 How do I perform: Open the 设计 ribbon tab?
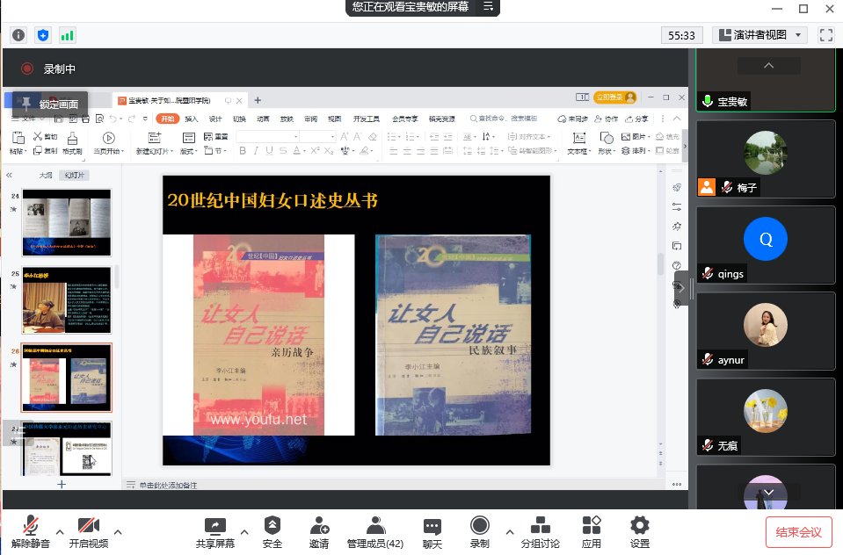click(215, 119)
